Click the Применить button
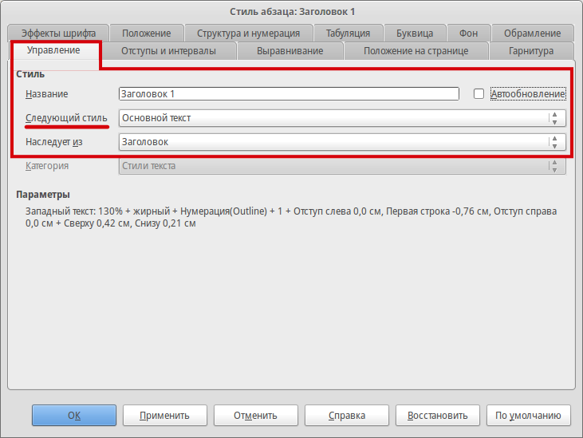Viewport: 583px width, 438px height. [x=165, y=416]
